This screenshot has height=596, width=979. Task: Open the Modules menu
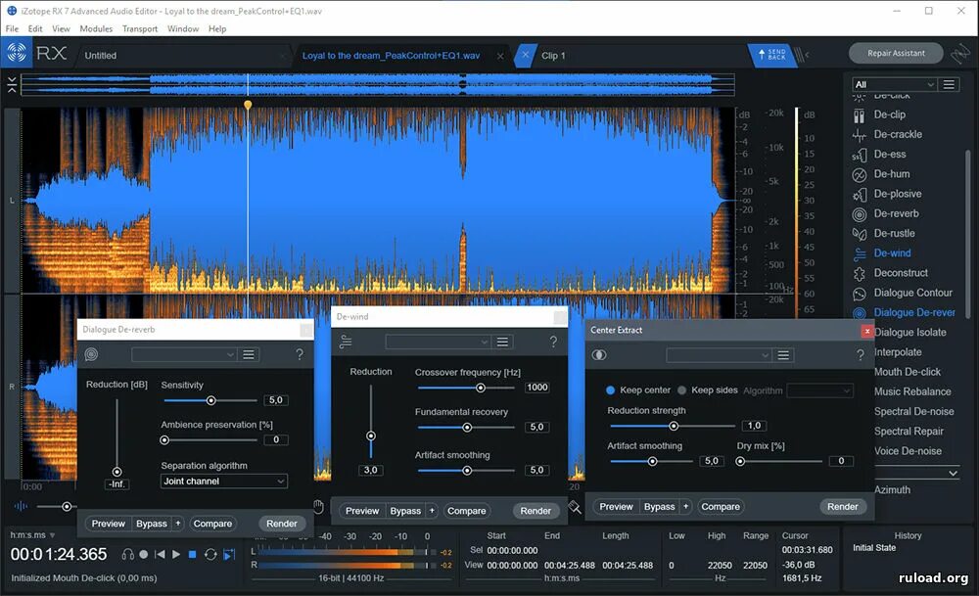(x=96, y=28)
